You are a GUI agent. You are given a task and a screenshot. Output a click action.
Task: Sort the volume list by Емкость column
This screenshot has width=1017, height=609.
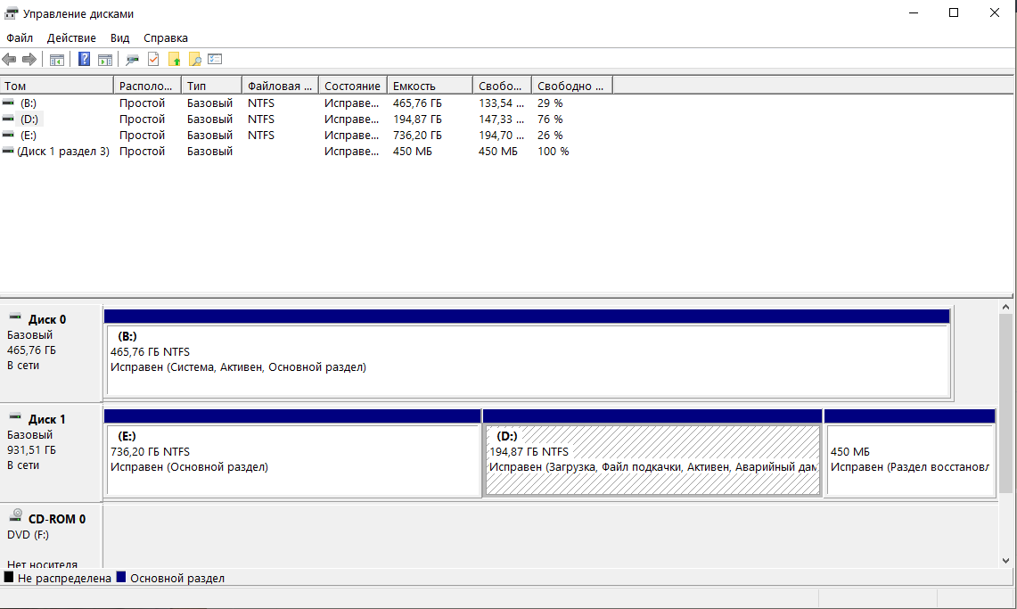click(429, 86)
